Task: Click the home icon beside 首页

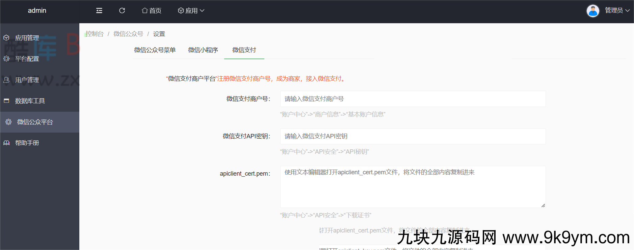Action: 144,10
